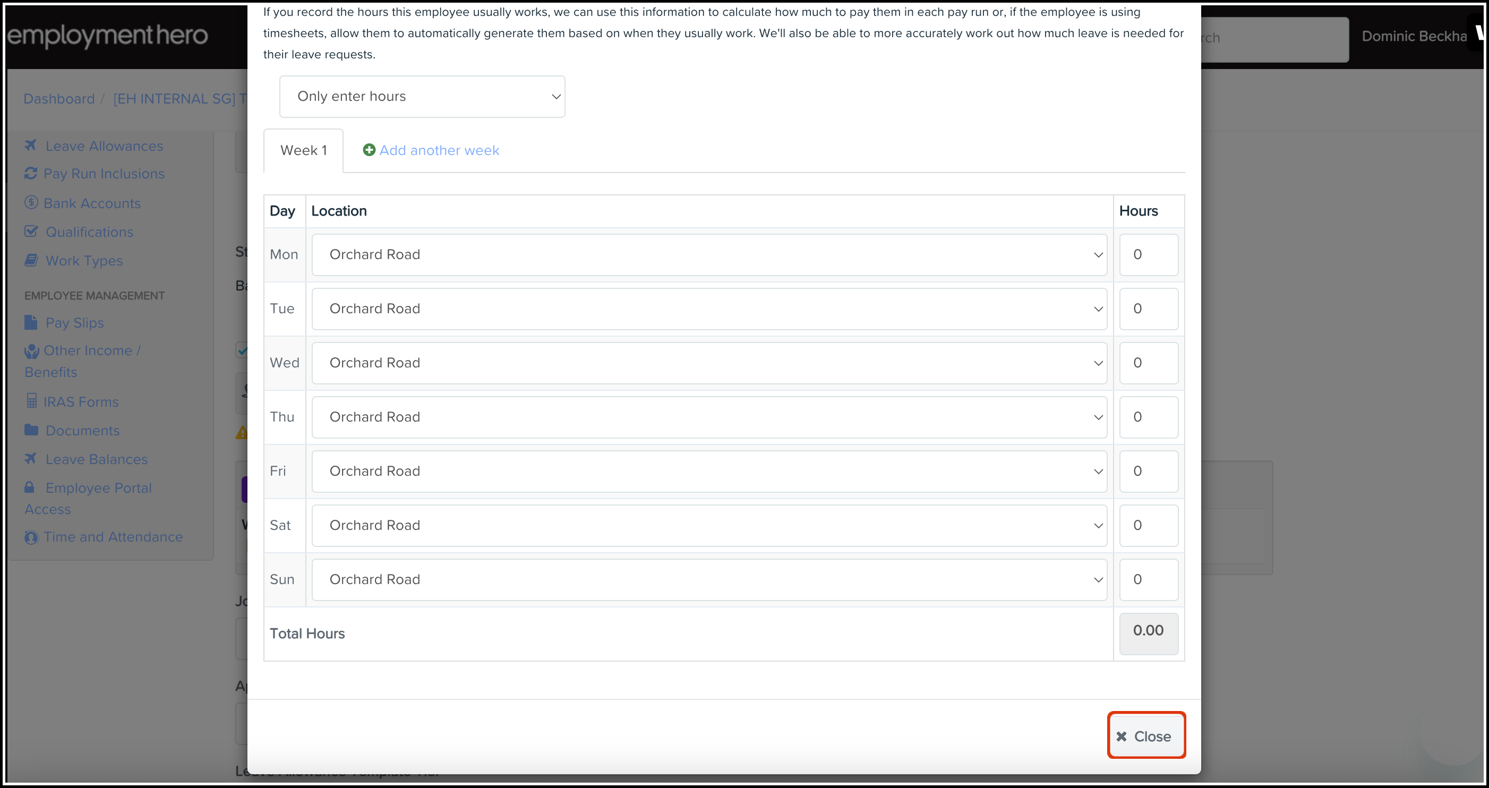The height and width of the screenshot is (788, 1489).
Task: Click the Leave Allowances airplane icon
Action: [x=31, y=145]
